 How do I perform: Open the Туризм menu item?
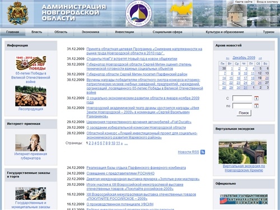(269, 32)
